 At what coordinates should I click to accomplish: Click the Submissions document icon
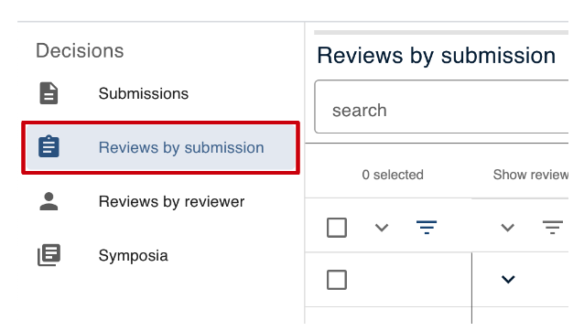click(x=49, y=93)
